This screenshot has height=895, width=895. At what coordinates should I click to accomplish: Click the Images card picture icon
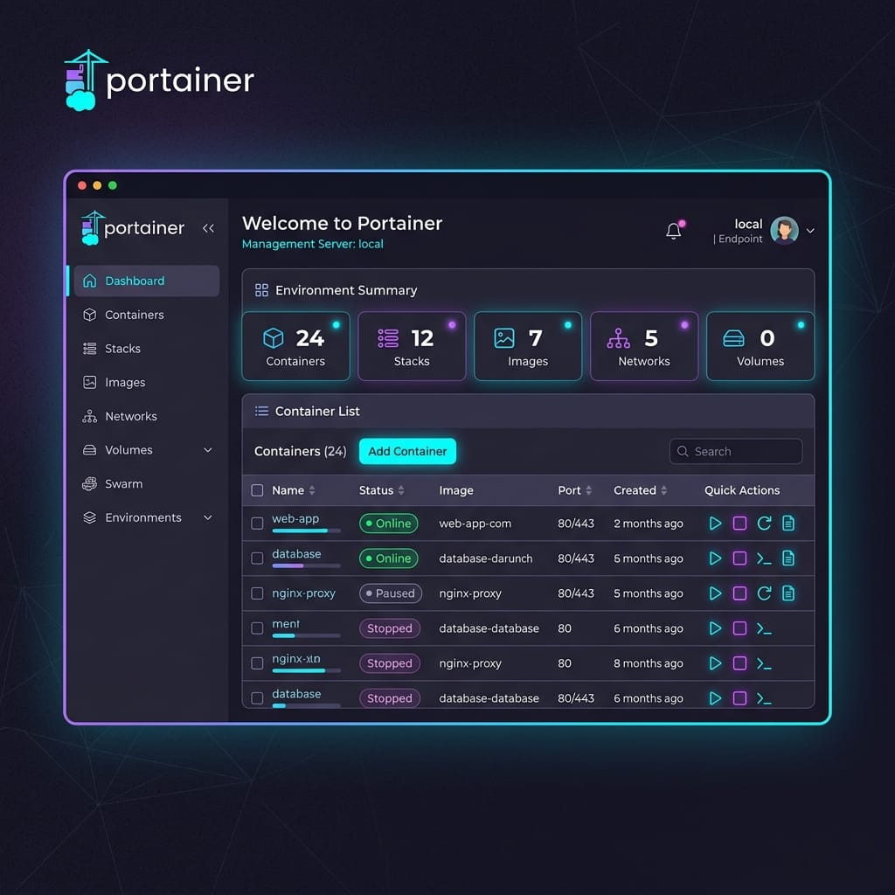coord(504,338)
